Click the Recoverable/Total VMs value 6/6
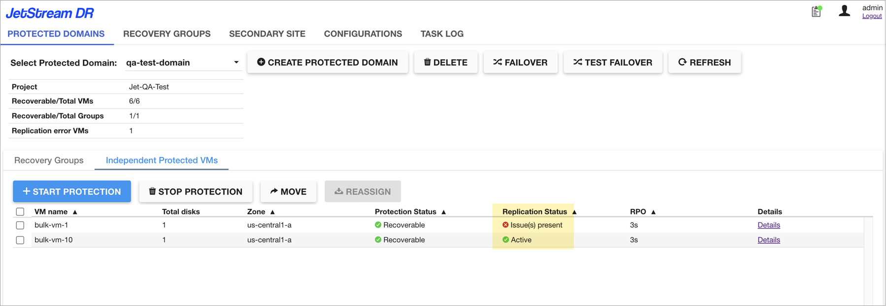The image size is (886, 306). [x=134, y=101]
